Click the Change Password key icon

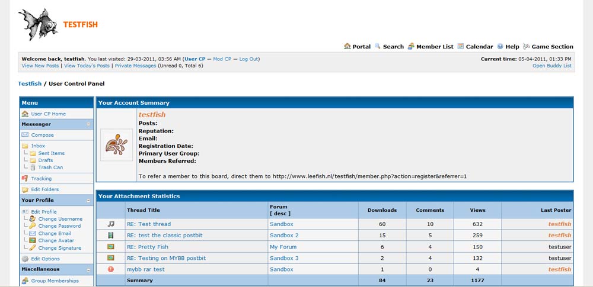(33, 226)
